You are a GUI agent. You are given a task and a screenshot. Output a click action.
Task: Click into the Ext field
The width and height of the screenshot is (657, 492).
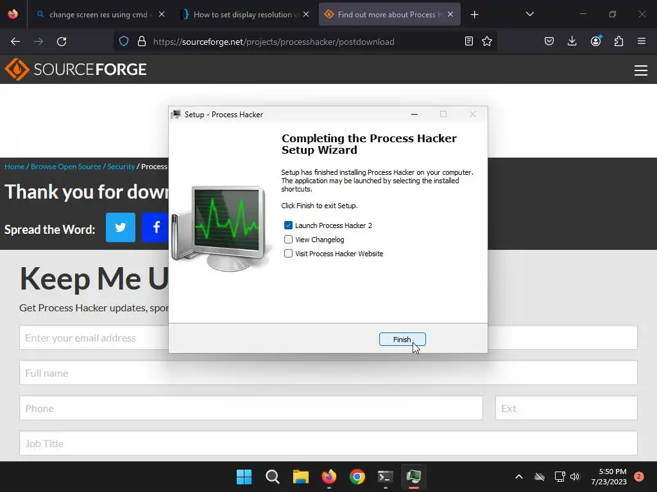566,408
